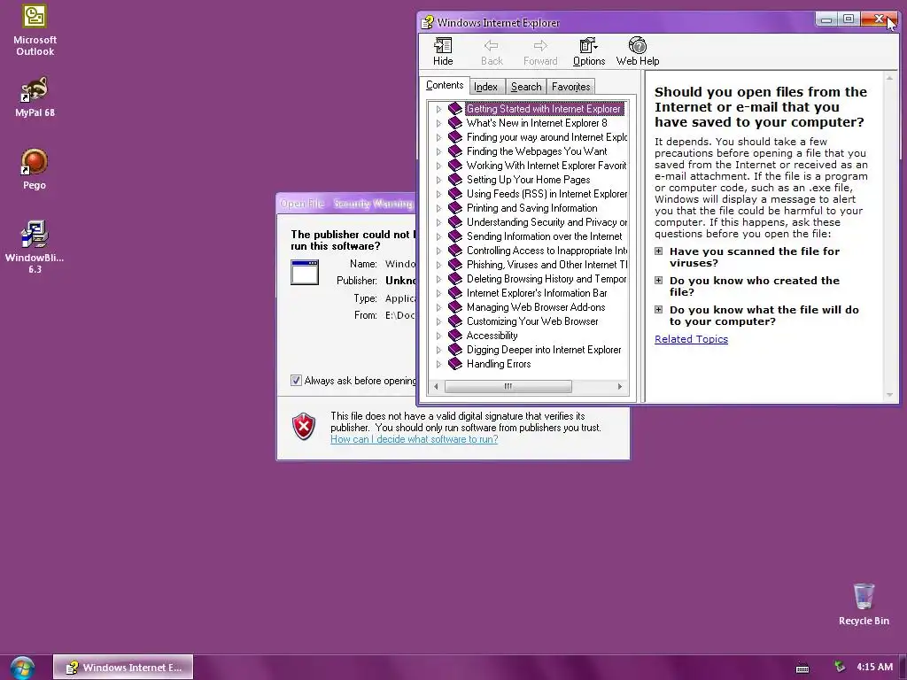This screenshot has height=680, width=907.
Task: Expand 'Do you know who created the file?'
Action: click(x=658, y=280)
